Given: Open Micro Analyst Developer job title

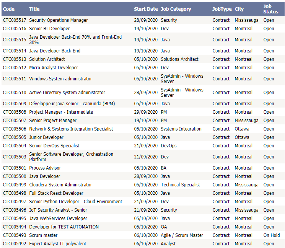Looking at the screenshot, I should pyautogui.click(x=54, y=68).
